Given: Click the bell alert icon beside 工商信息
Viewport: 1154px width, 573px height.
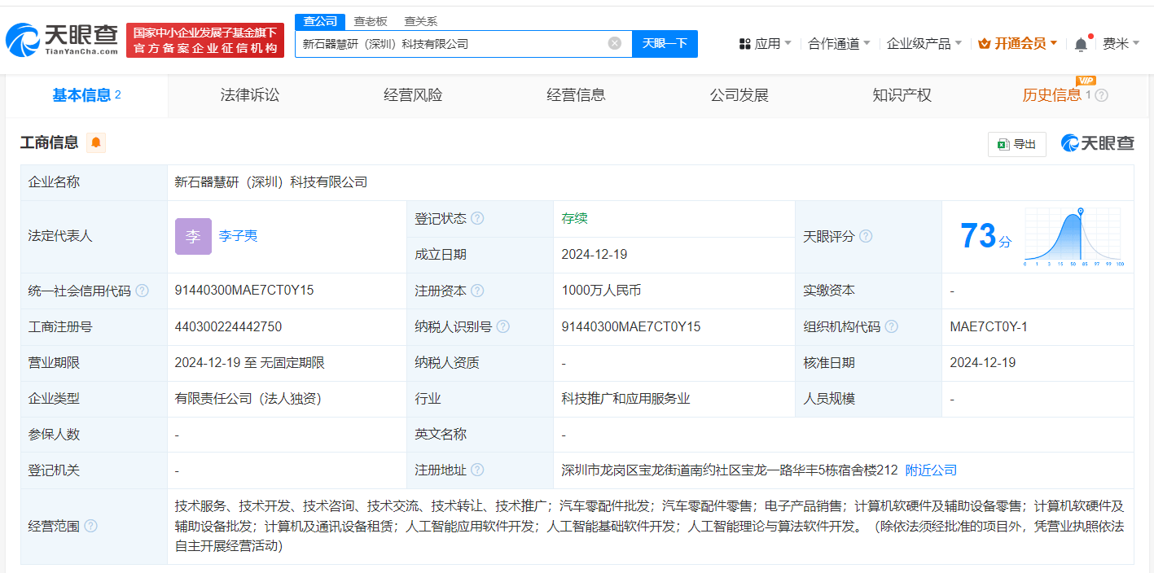Looking at the screenshot, I should point(96,143).
